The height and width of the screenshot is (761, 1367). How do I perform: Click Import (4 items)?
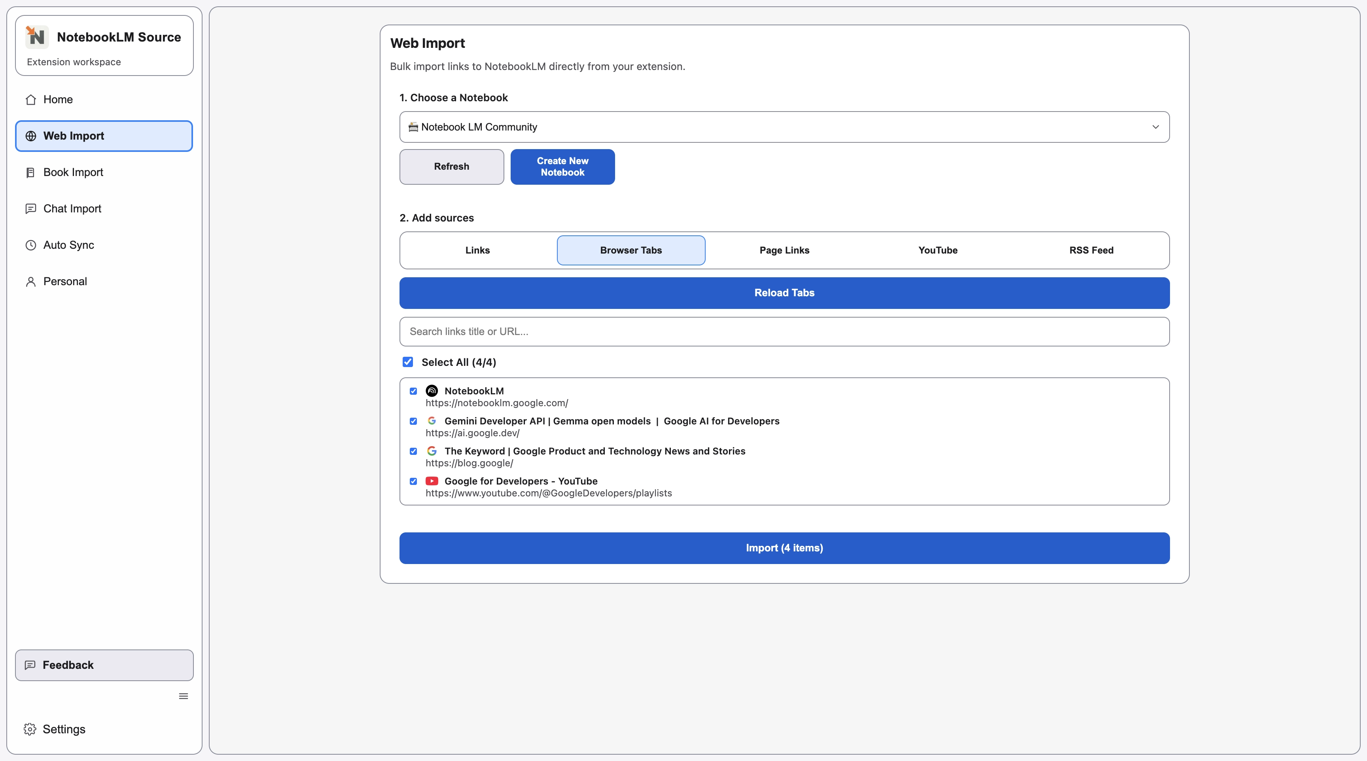point(784,548)
